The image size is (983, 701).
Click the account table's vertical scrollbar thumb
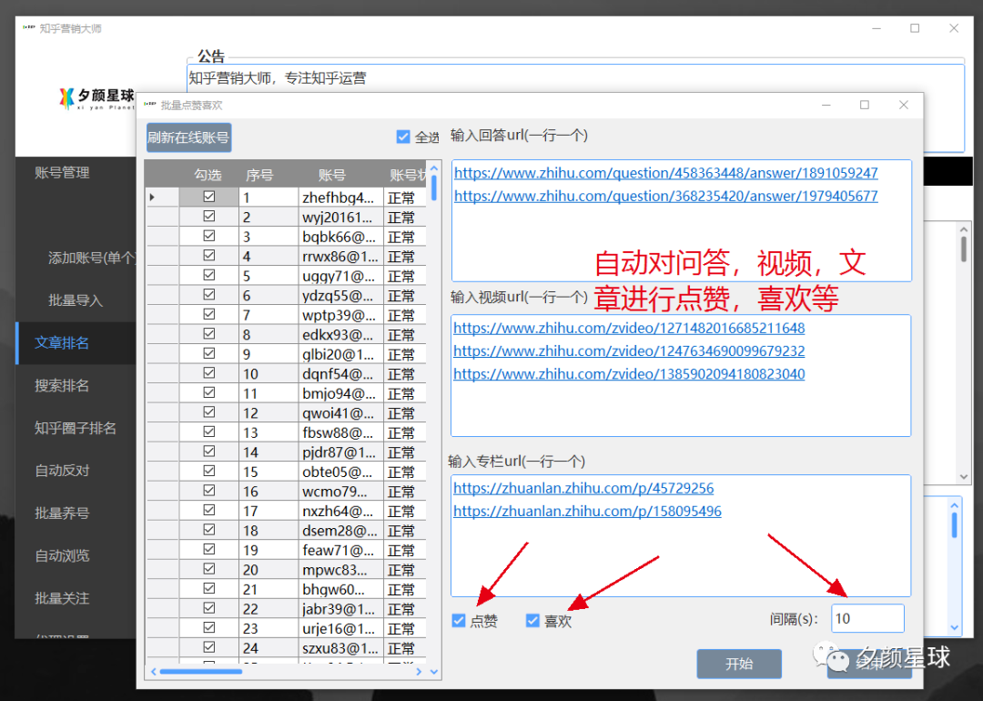[x=434, y=188]
